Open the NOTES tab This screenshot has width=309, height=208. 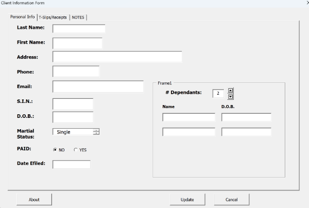point(78,17)
